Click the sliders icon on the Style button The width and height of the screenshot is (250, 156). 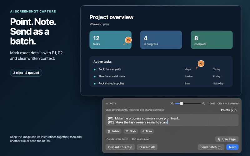point(127,131)
